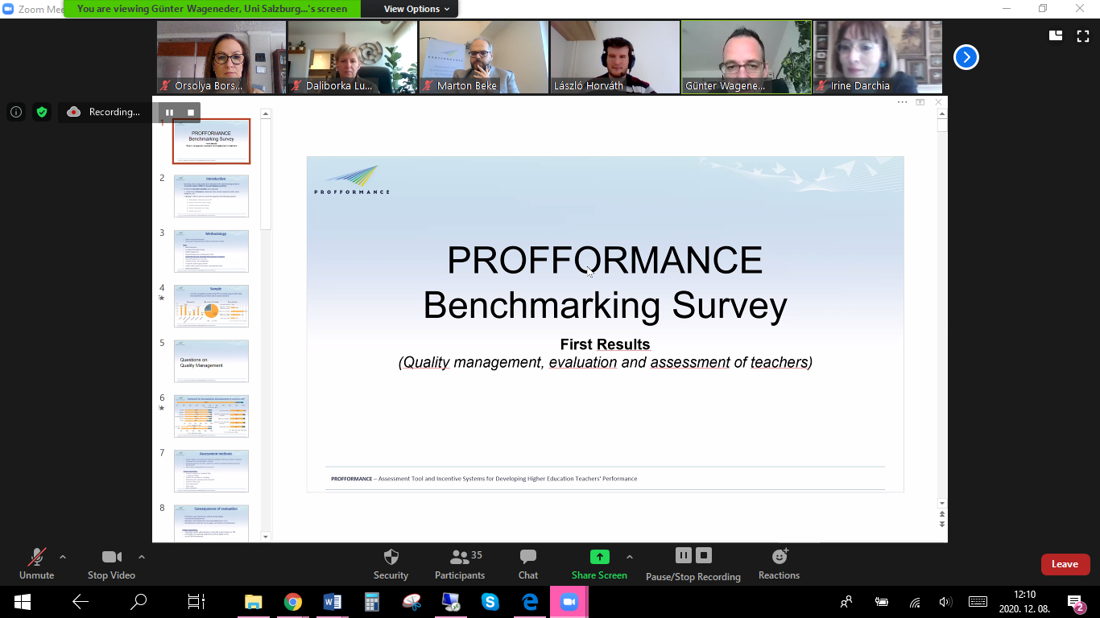Viewport: 1100px width, 618px height.
Task: Open the View Options dropdown
Action: (411, 9)
